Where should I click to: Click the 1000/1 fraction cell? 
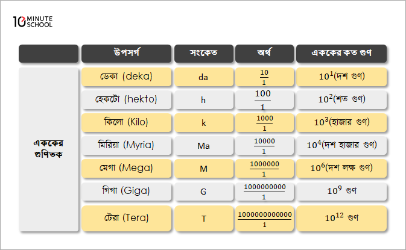[264, 122]
